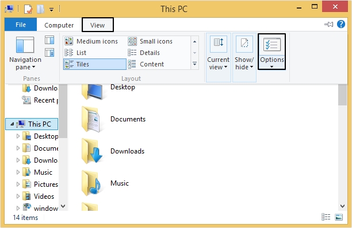352x228 pixels.
Task: Click the Current view icon
Action: point(219,44)
